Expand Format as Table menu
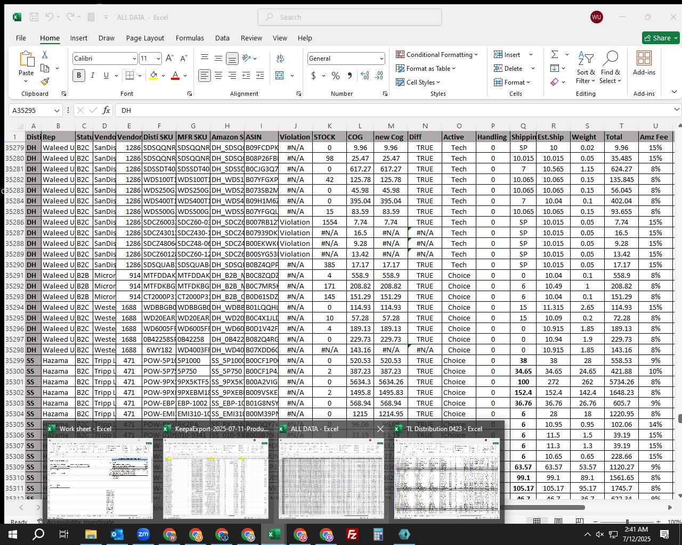Viewport: 682px width, 545px height. pos(426,68)
